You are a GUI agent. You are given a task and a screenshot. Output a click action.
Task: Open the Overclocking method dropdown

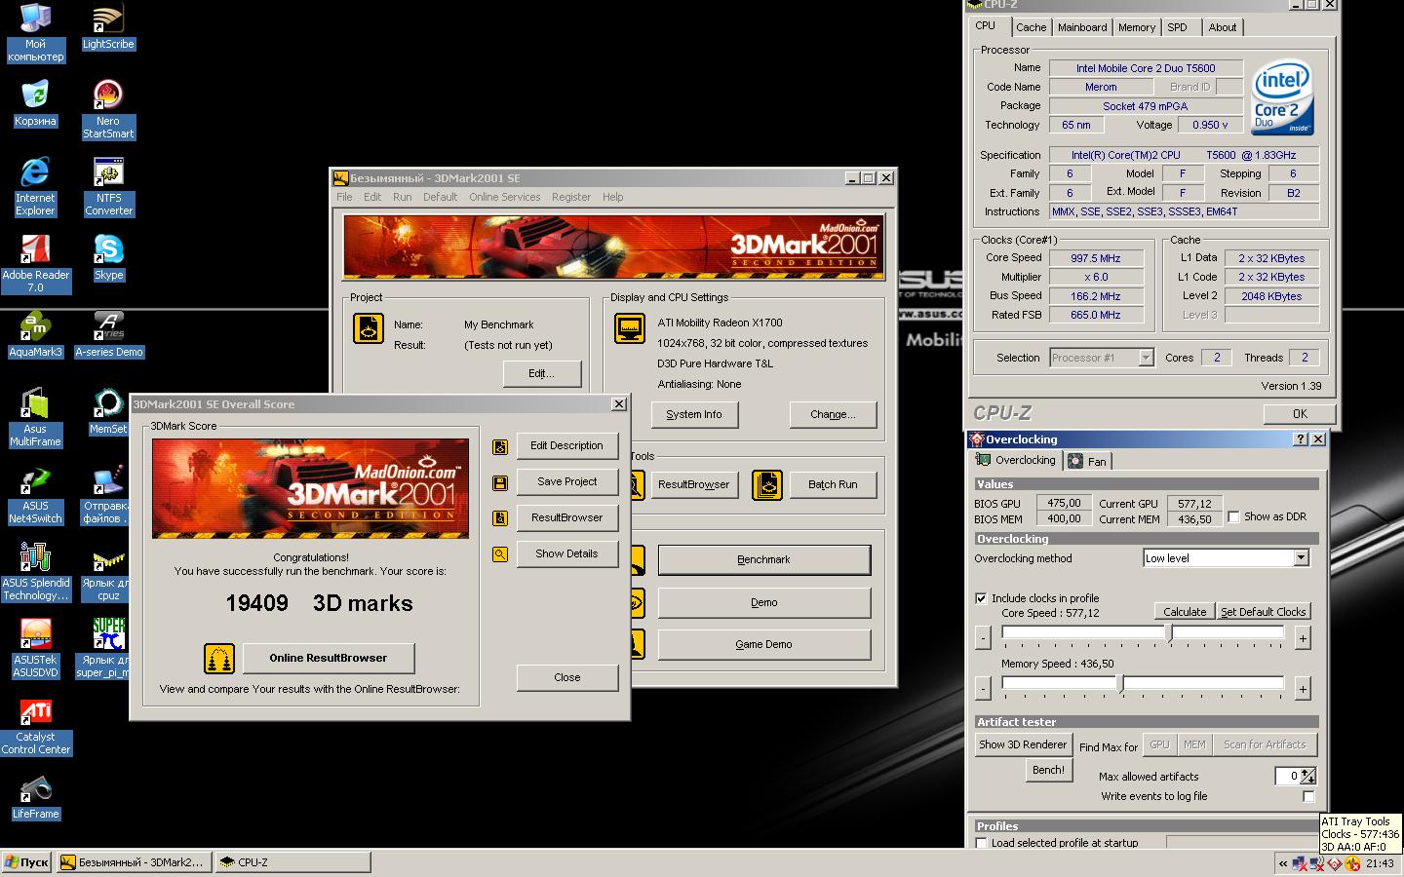(1301, 558)
